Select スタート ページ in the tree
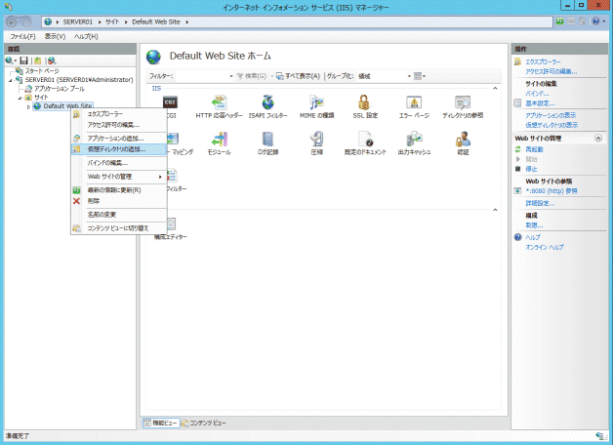The width and height of the screenshot is (613, 445). tap(42, 71)
